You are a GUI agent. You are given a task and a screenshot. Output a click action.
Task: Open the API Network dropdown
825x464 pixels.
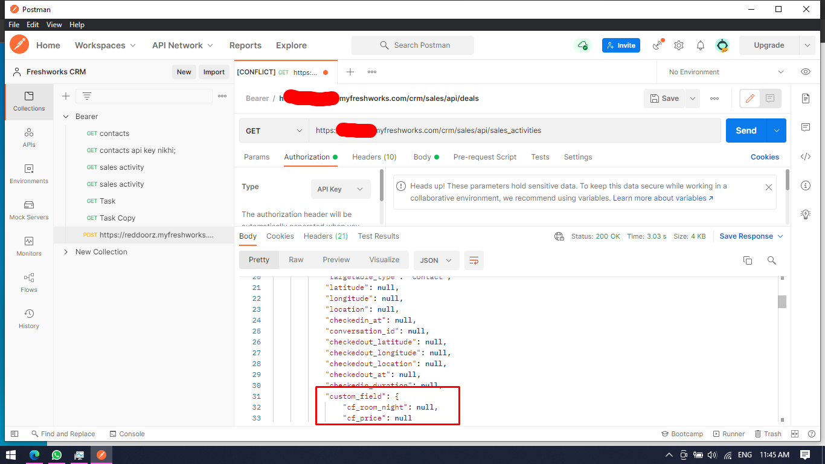click(x=183, y=45)
